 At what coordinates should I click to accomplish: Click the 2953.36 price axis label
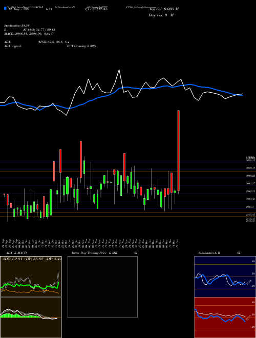pyautogui.click(x=250, y=199)
